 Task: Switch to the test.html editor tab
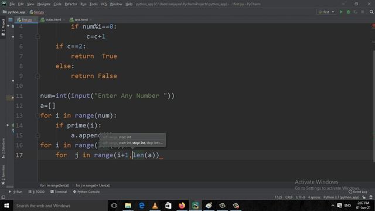pyautogui.click(x=79, y=20)
